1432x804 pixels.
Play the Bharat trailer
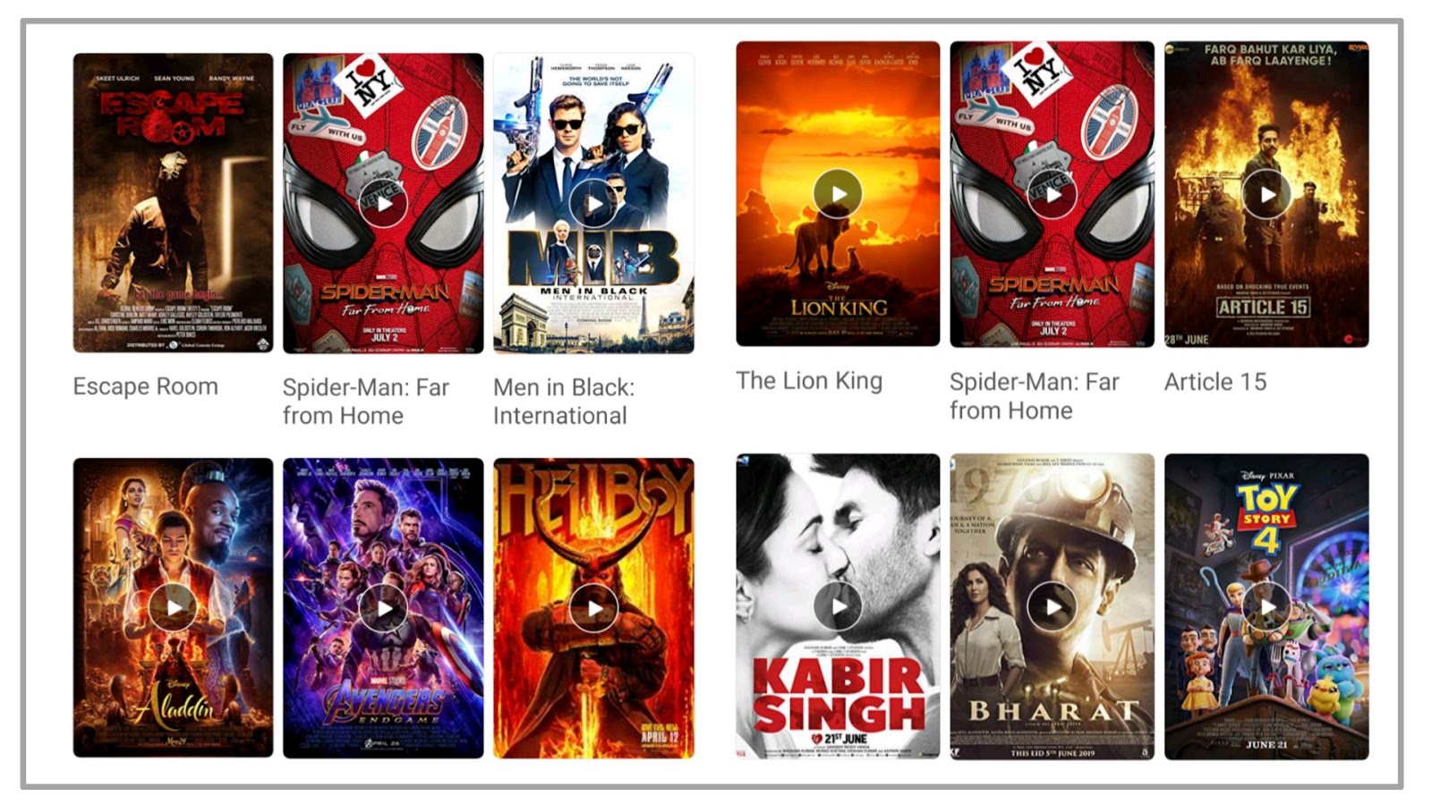pyautogui.click(x=1052, y=606)
